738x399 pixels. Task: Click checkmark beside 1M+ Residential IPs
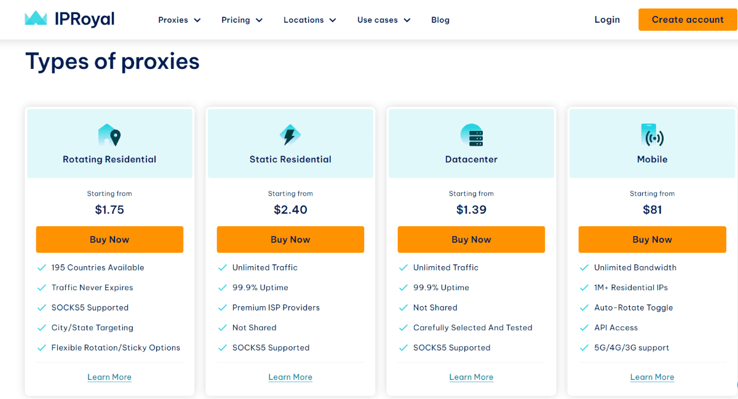[584, 288]
